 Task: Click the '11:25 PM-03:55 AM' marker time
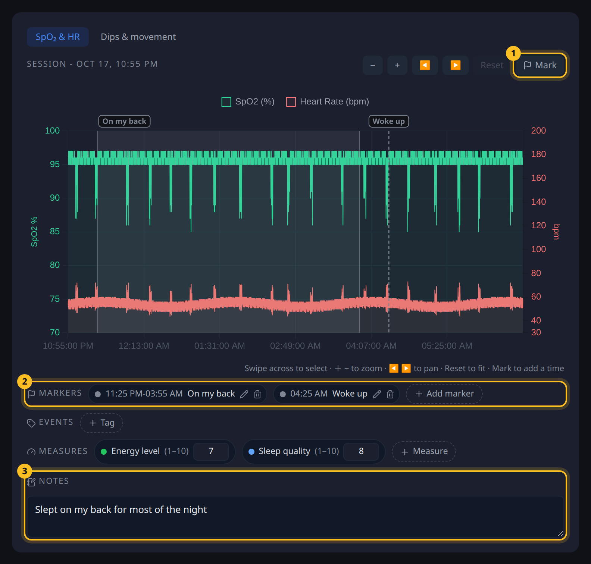pyautogui.click(x=144, y=394)
